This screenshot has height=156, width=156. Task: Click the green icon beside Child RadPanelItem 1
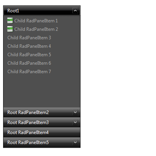[x=10, y=21]
